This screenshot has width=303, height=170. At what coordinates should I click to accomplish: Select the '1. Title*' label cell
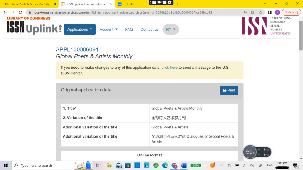(105, 109)
